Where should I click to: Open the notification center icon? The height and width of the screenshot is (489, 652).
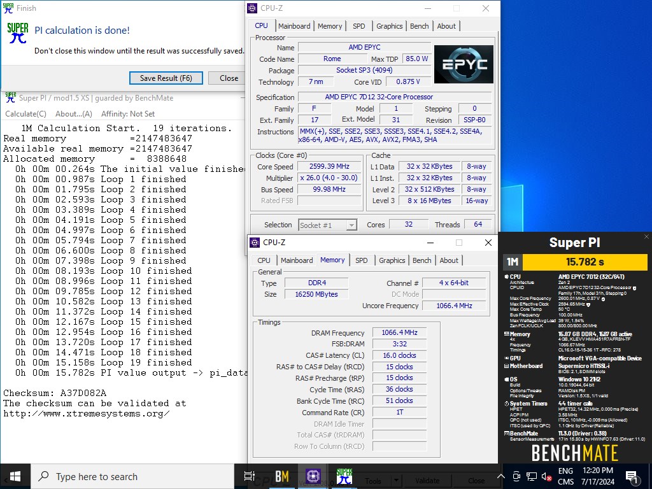click(632, 477)
